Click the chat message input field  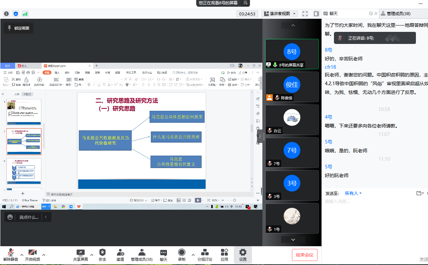point(370,202)
